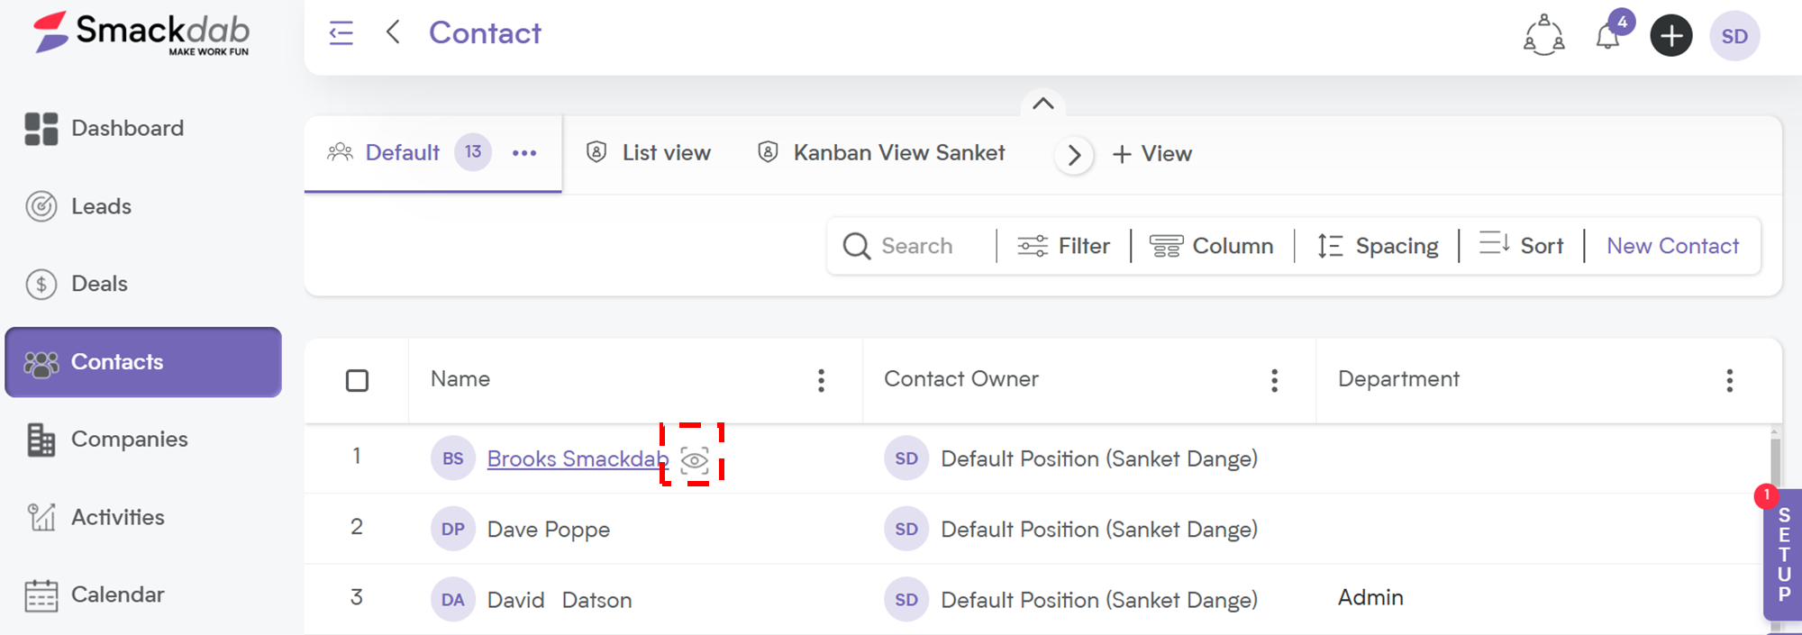Open the Spacing options
Viewport: 1802px width, 635px height.
pos(1378,246)
